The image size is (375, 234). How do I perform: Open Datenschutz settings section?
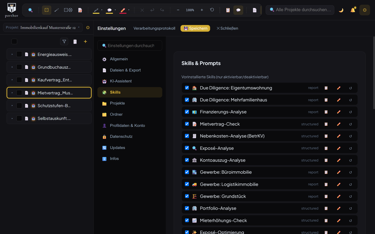[130, 136]
